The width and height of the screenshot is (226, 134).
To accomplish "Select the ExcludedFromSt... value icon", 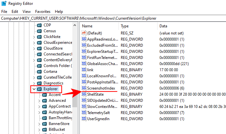I will 84,45.
